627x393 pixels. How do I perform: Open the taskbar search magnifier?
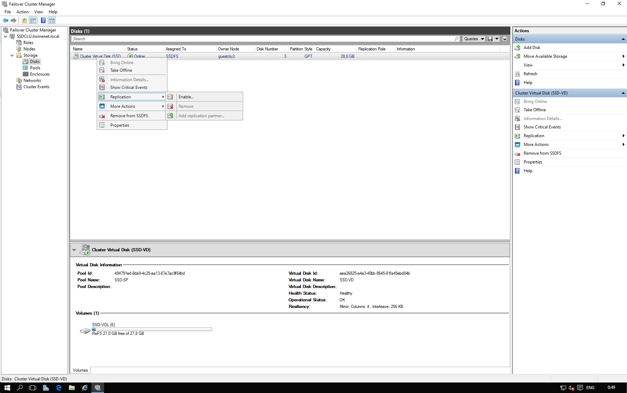20,388
